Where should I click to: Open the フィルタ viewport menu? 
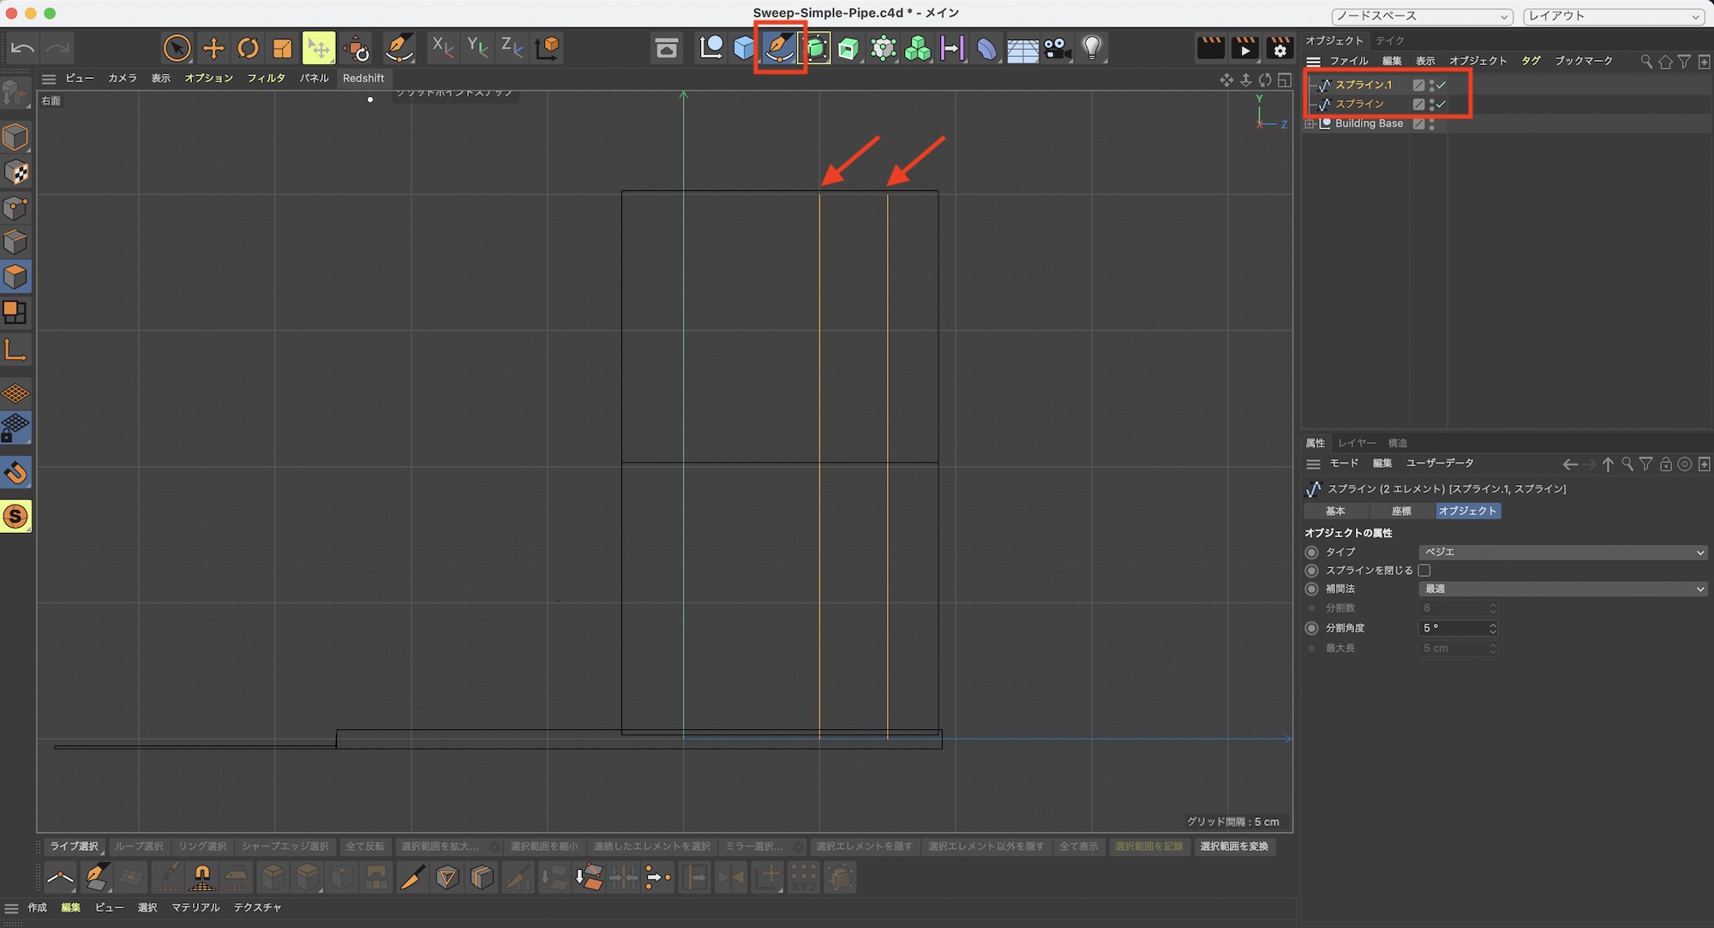[x=266, y=78]
